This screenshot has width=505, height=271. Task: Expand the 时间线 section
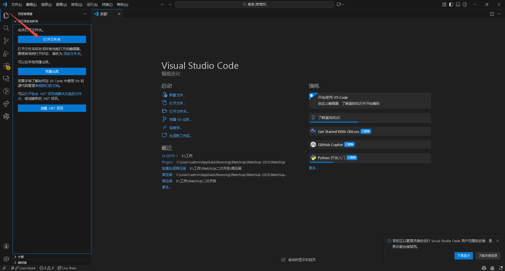(52, 263)
